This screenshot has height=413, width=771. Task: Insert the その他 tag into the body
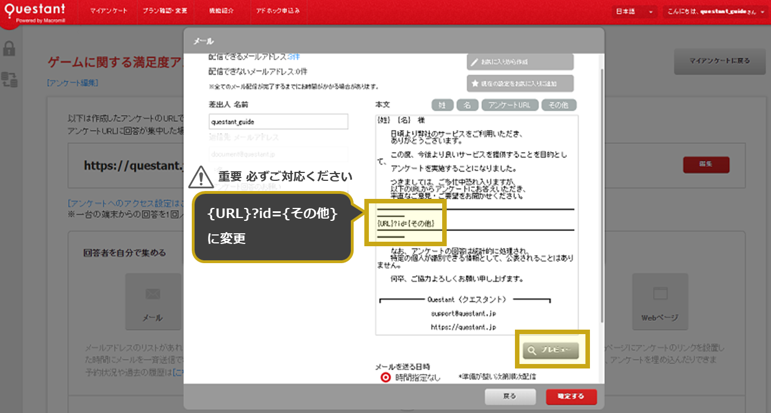(x=558, y=105)
